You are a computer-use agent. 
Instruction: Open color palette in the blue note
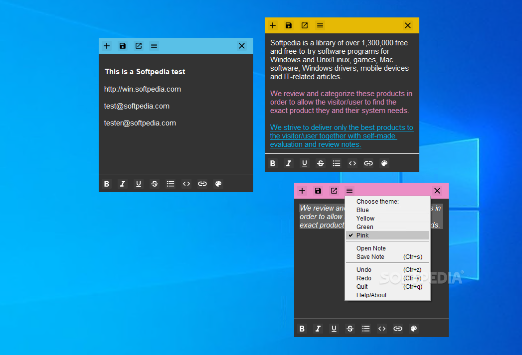point(218,184)
